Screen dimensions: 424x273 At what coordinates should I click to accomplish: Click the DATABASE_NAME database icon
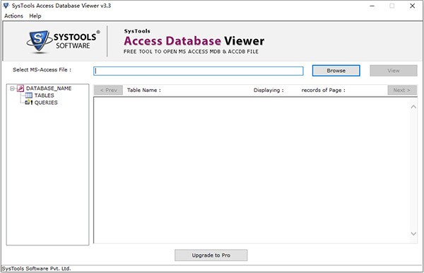click(20, 88)
